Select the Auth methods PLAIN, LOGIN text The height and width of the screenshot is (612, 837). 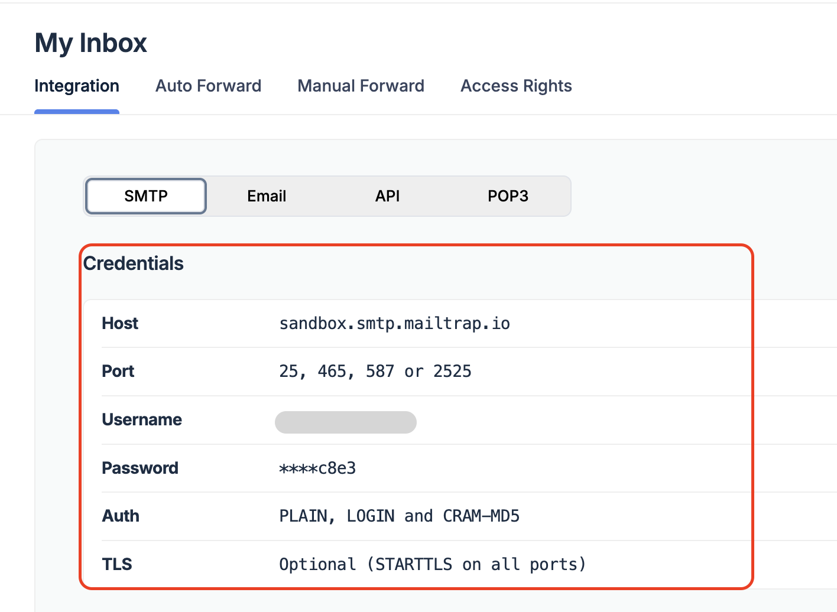point(400,516)
